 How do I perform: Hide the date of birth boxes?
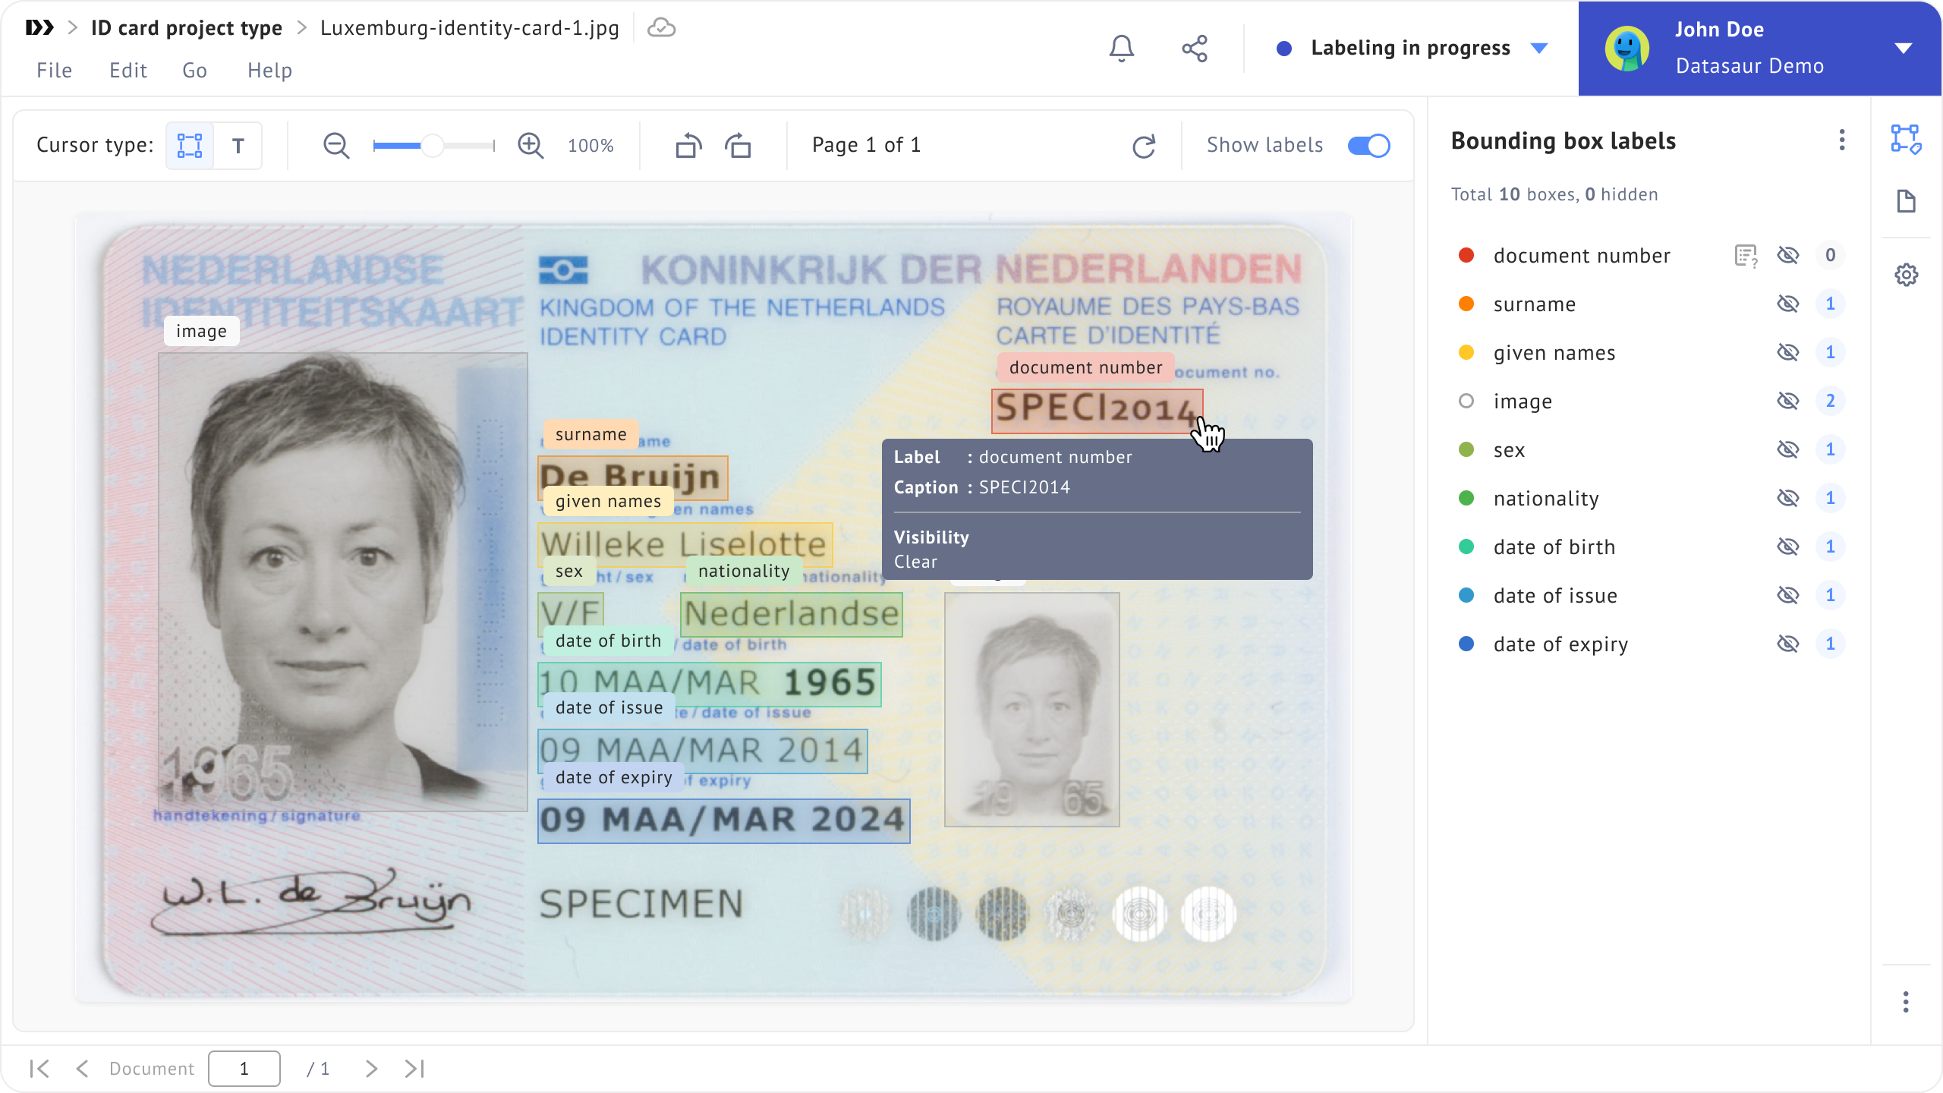[x=1788, y=547]
